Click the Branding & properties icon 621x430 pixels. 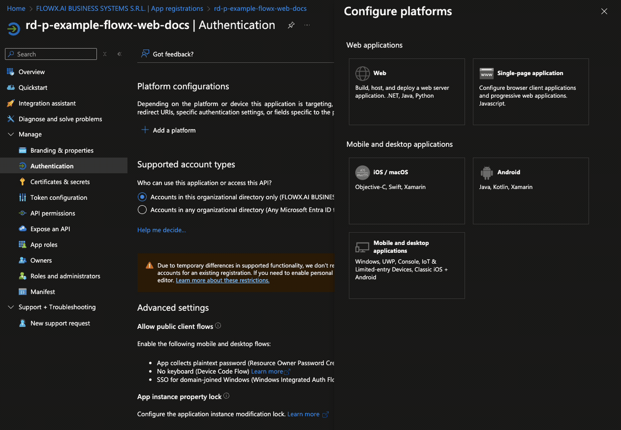22,151
